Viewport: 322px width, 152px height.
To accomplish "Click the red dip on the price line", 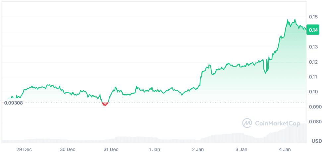I will 105,104.
